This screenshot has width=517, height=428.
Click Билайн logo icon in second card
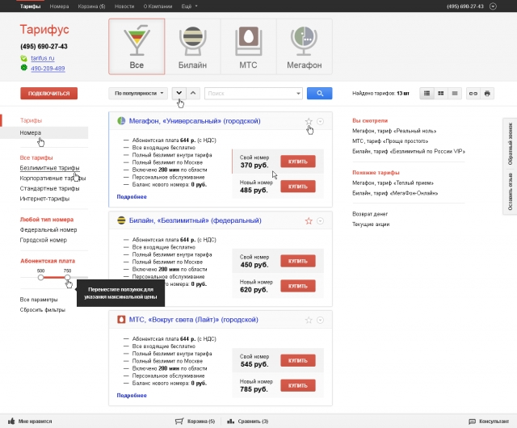click(121, 220)
